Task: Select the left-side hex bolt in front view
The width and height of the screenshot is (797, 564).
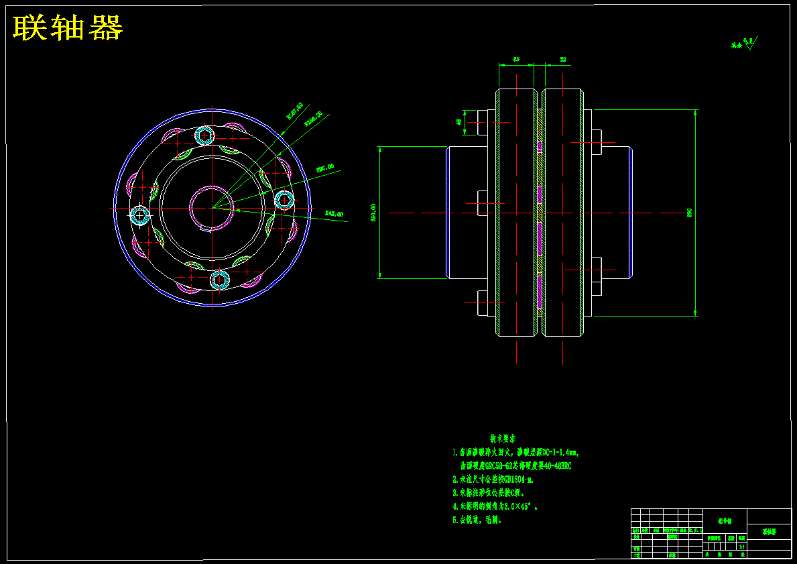Action: [x=140, y=216]
